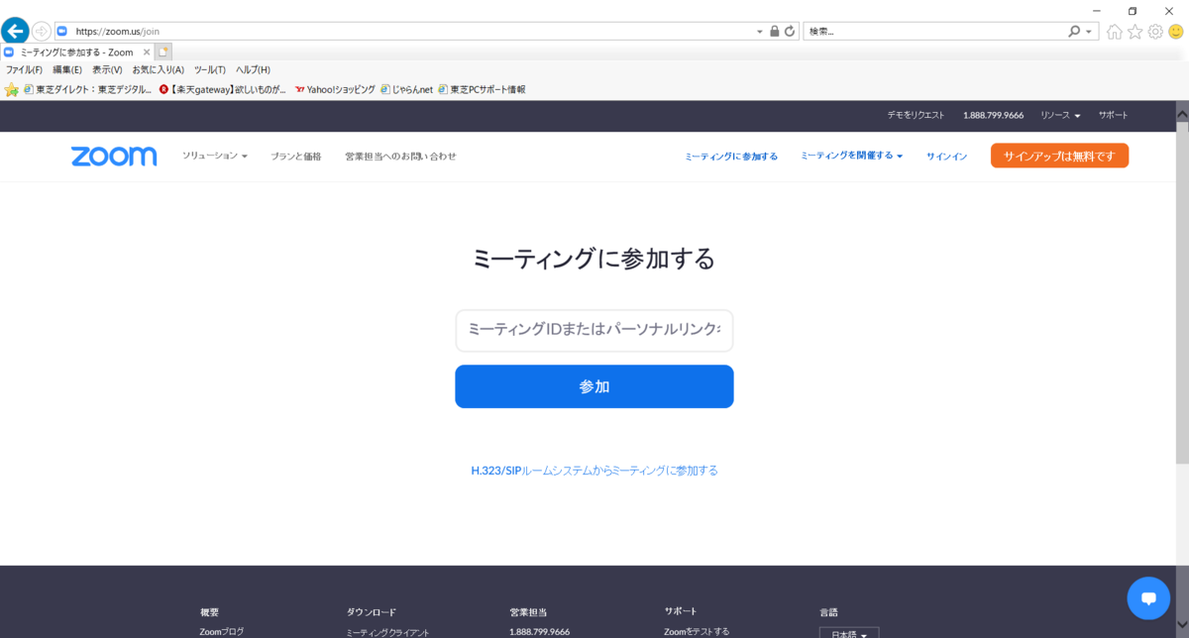
Task: Click the footer 1.888.799.9666 number
Action: (x=539, y=632)
